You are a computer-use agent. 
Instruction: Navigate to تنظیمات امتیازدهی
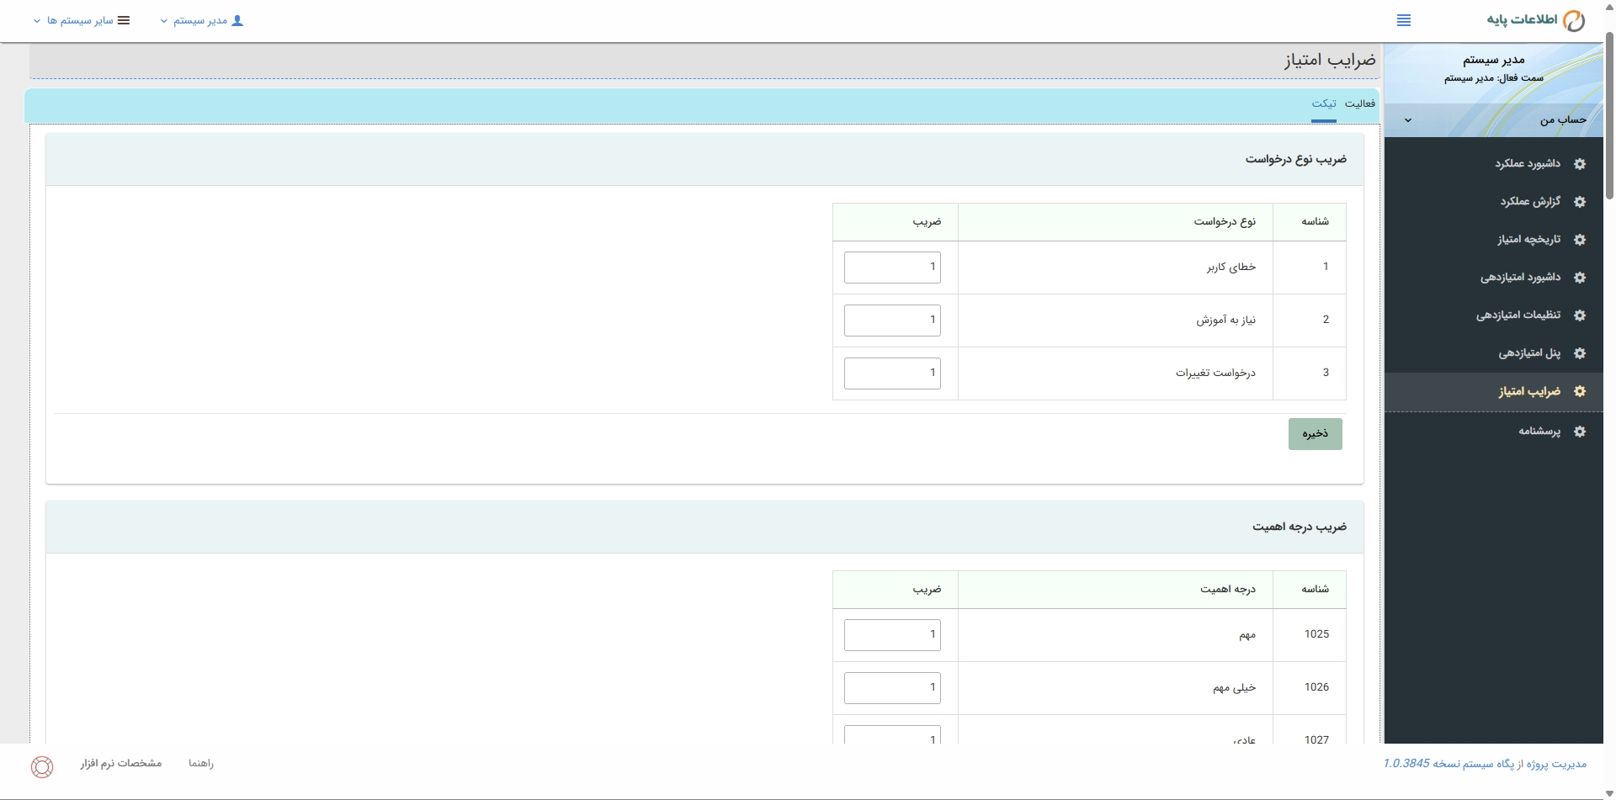(1518, 315)
